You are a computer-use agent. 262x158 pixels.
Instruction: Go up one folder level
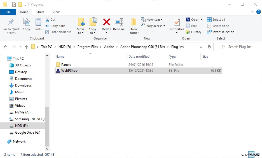26,47
